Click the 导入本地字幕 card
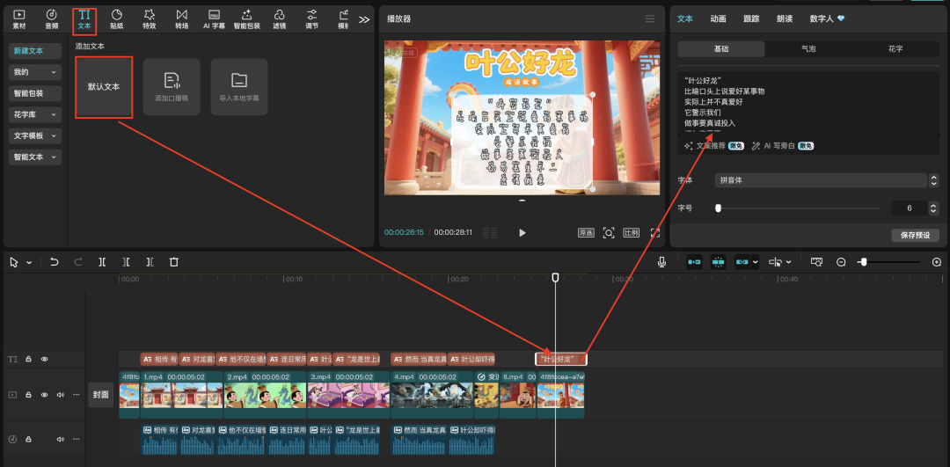Viewport: 950px width, 467px height. 239,86
